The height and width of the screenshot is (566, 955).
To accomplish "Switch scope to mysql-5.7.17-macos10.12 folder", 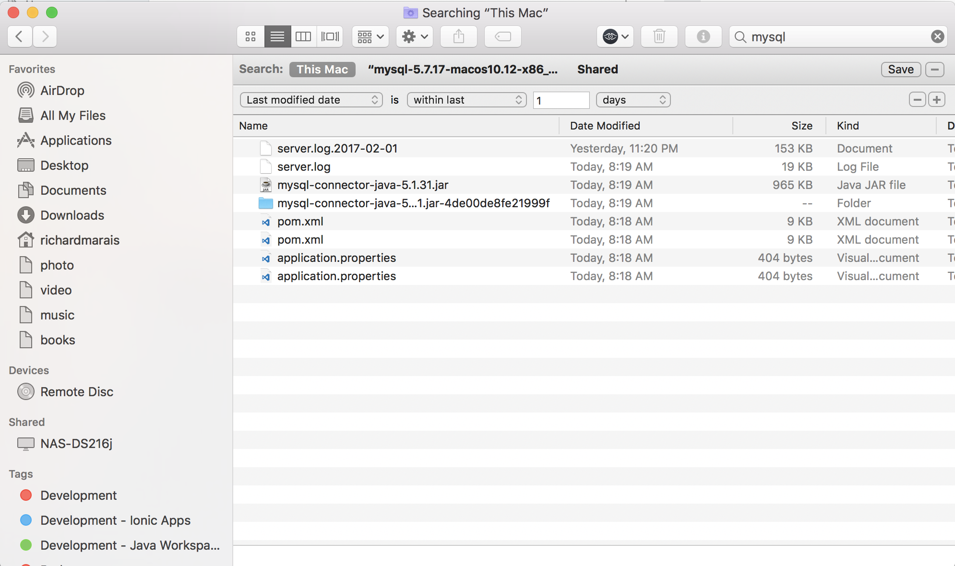I will pyautogui.click(x=463, y=70).
